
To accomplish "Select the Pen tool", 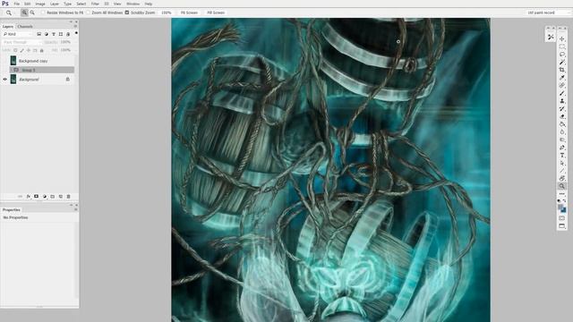I will [561, 148].
